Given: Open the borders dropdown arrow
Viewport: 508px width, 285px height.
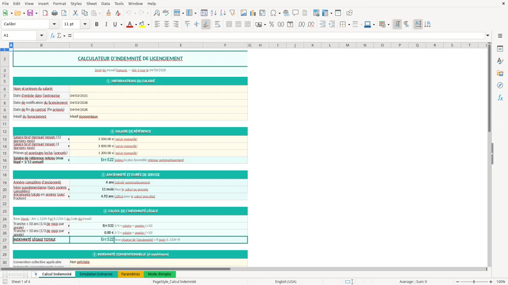Looking at the screenshot, I should pos(349,24).
